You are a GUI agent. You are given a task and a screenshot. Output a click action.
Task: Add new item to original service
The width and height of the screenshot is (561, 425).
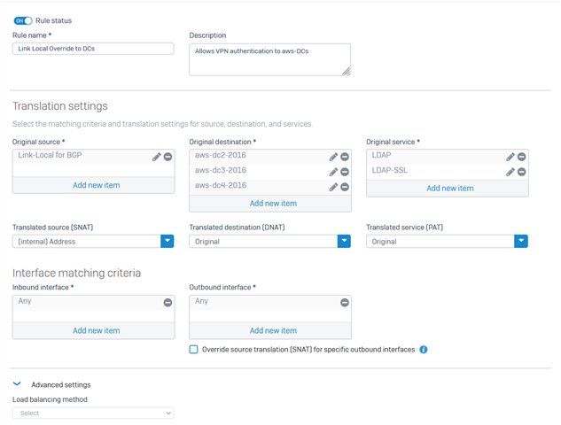(x=450, y=189)
